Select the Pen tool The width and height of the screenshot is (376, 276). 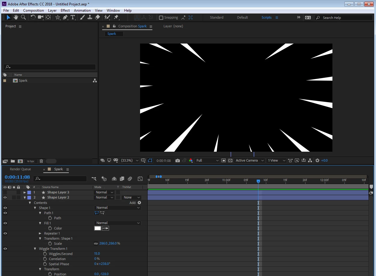coord(65,17)
